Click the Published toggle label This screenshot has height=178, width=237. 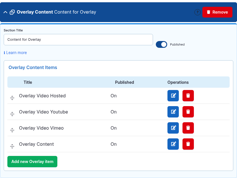click(x=177, y=44)
